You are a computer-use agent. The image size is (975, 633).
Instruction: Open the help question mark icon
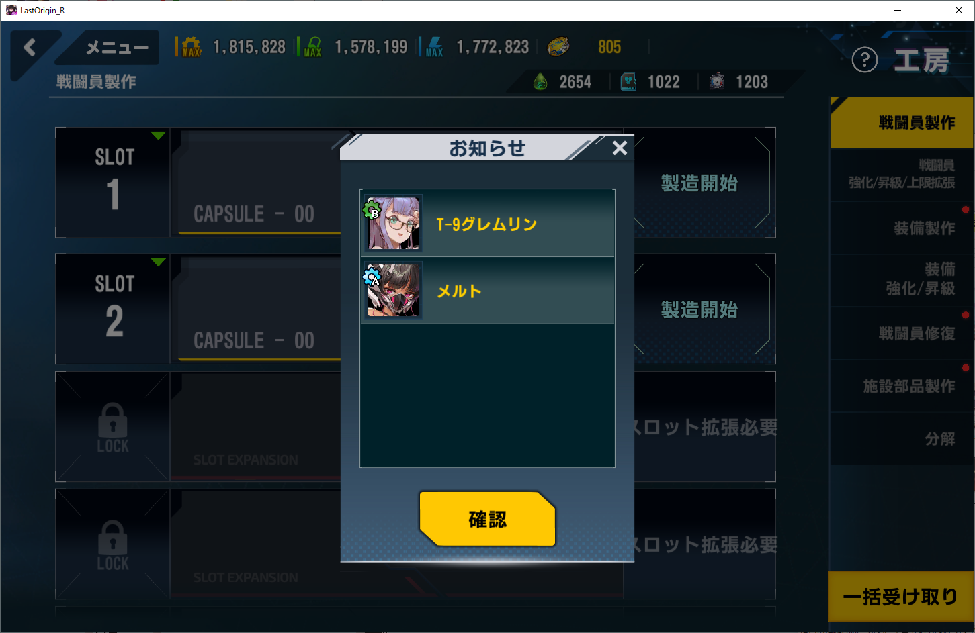click(865, 60)
